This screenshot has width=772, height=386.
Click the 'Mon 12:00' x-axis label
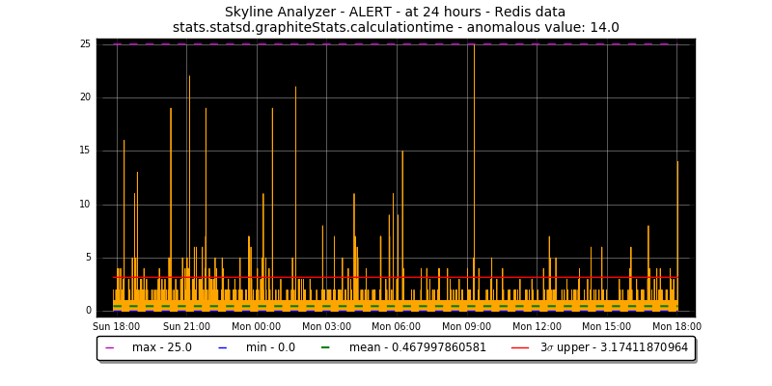click(x=537, y=326)
